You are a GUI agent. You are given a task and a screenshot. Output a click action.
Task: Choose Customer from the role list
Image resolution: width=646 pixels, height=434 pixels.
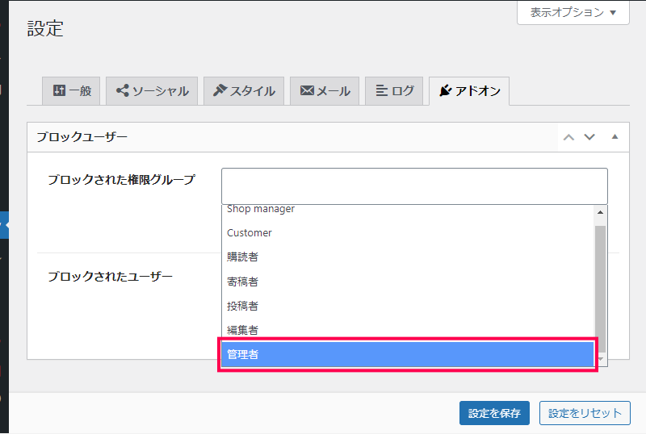tap(408, 232)
